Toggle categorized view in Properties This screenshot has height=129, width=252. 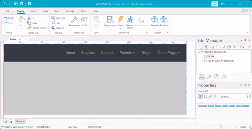click(200, 97)
